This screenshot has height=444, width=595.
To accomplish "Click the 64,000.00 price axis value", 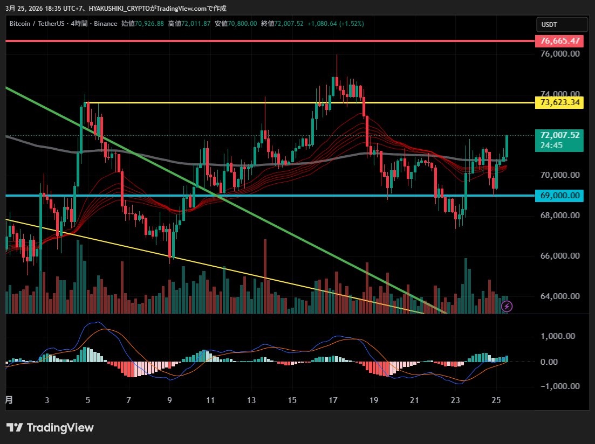I will [x=560, y=296].
